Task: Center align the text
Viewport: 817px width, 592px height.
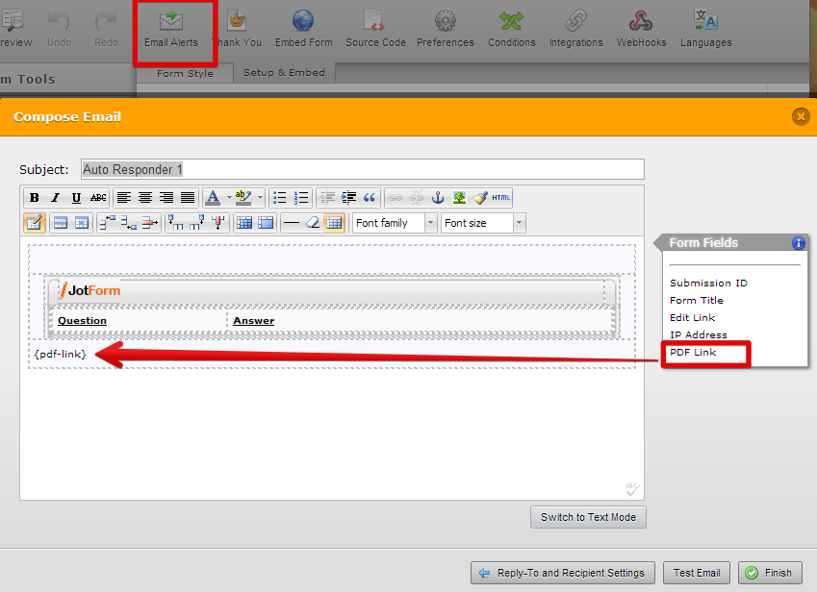Action: [145, 198]
